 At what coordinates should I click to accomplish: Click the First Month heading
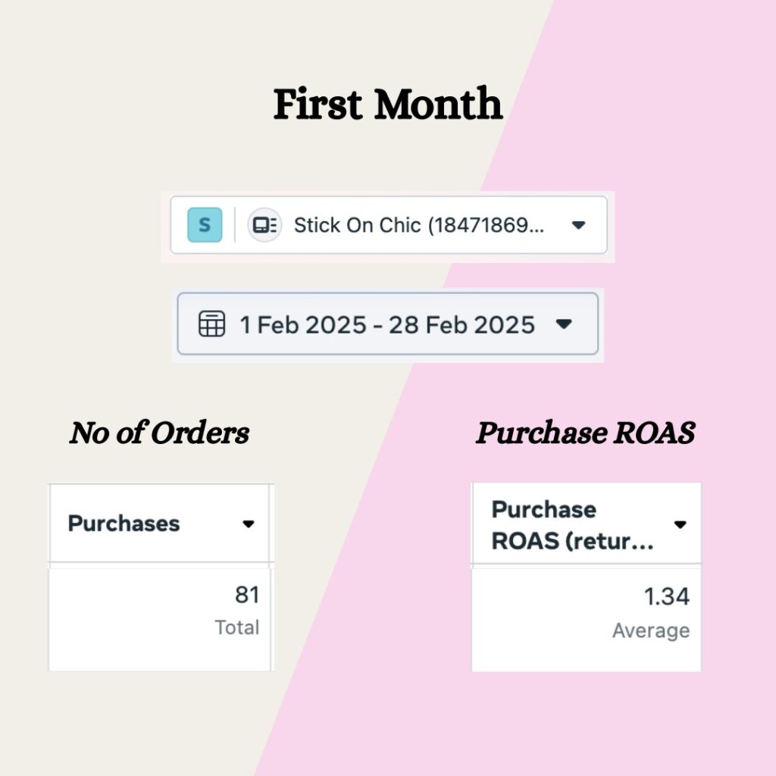pyautogui.click(x=388, y=104)
